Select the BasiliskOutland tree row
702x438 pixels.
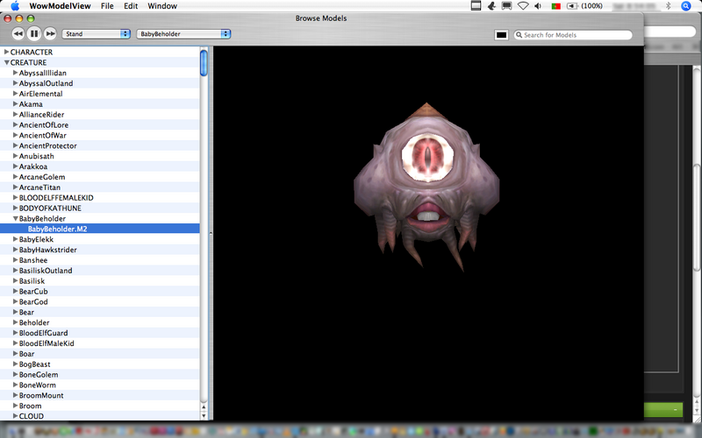[100, 271]
